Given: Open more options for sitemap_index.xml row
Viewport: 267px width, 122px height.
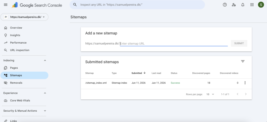Looking at the screenshot, I should pyautogui.click(x=245, y=83).
